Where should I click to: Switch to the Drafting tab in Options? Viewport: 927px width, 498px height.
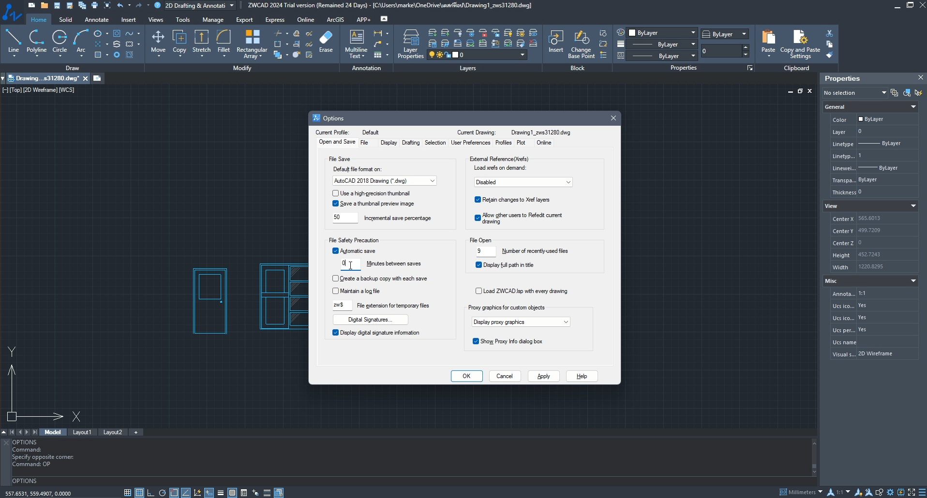[411, 143]
